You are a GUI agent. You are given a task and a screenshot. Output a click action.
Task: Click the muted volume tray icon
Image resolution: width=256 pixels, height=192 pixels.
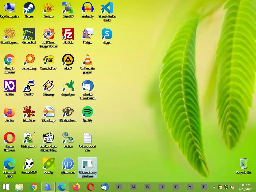[x=232, y=187]
